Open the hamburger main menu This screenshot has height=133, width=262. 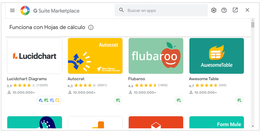12,10
